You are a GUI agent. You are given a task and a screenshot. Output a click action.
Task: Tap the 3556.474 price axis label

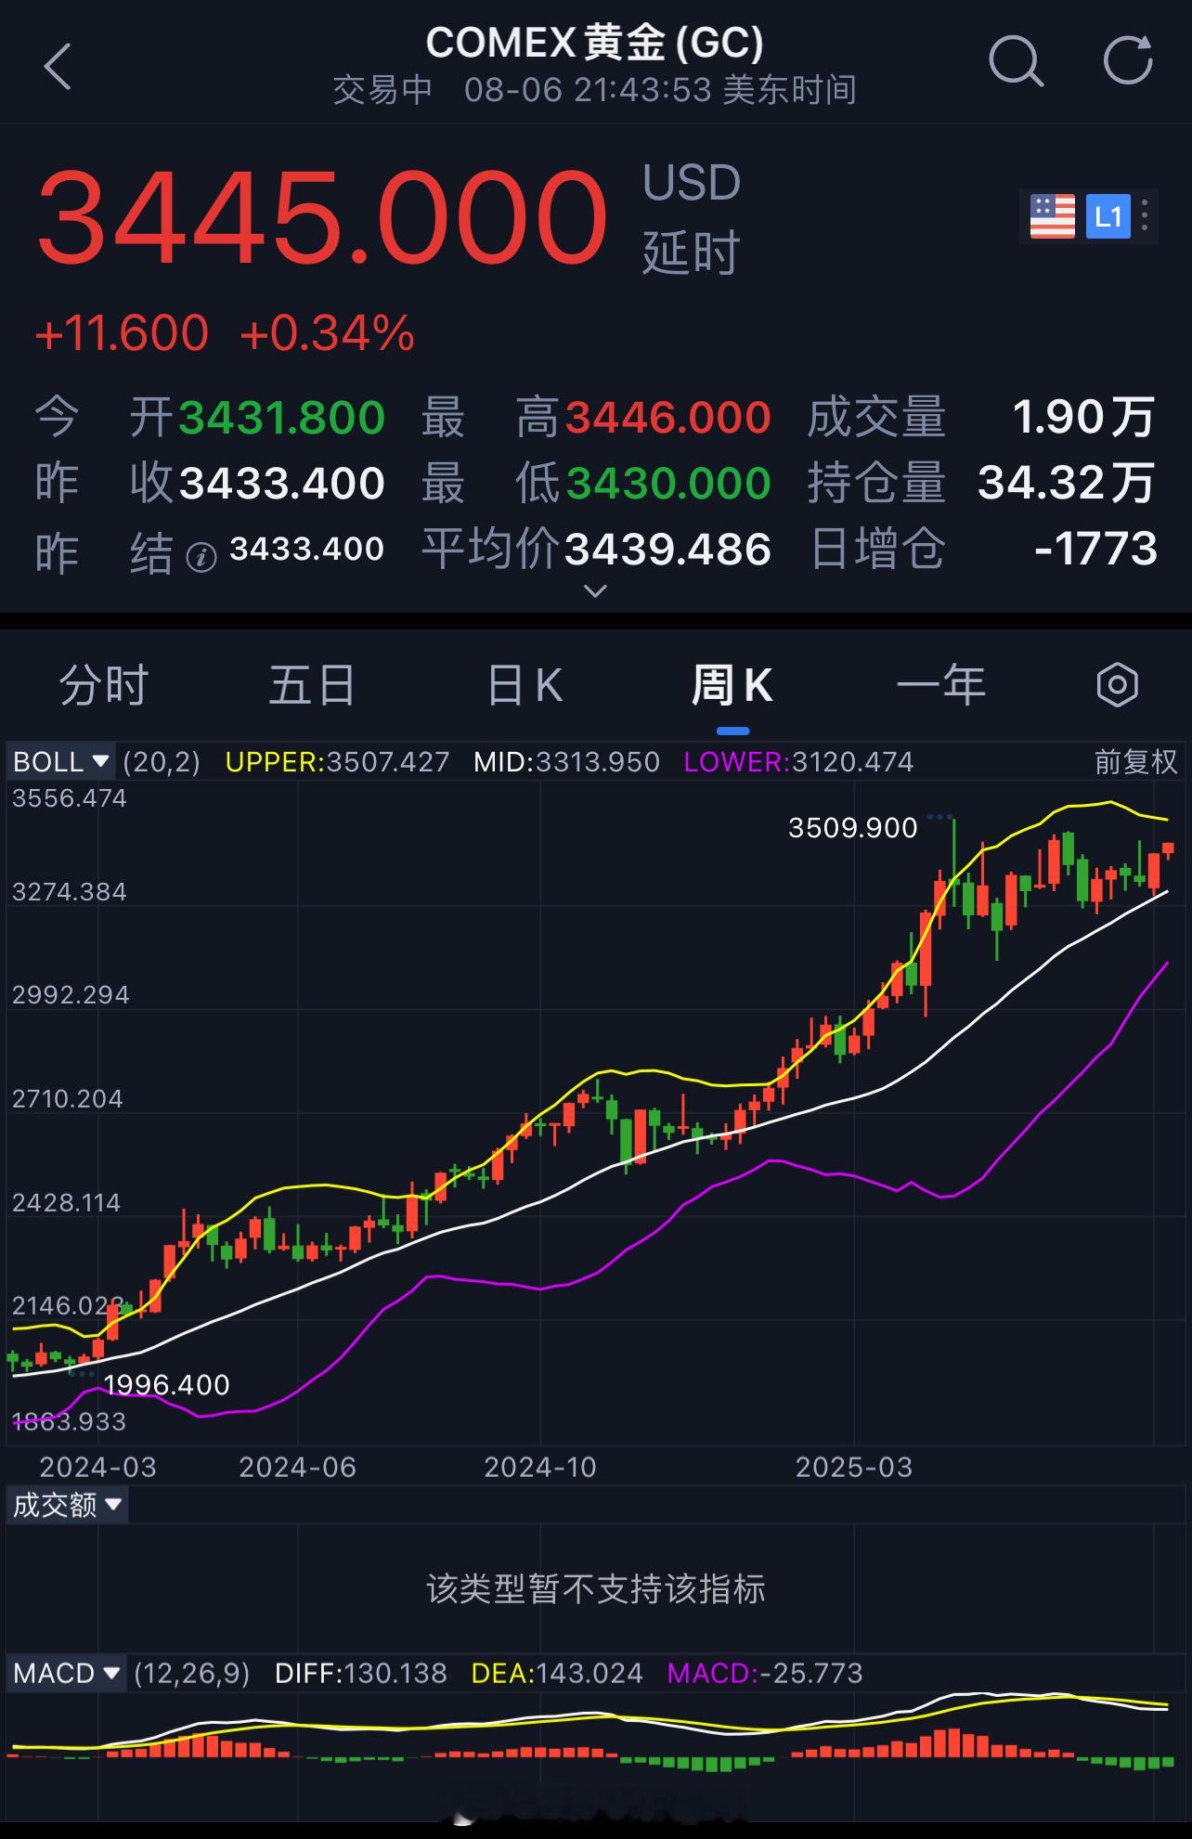click(x=70, y=798)
